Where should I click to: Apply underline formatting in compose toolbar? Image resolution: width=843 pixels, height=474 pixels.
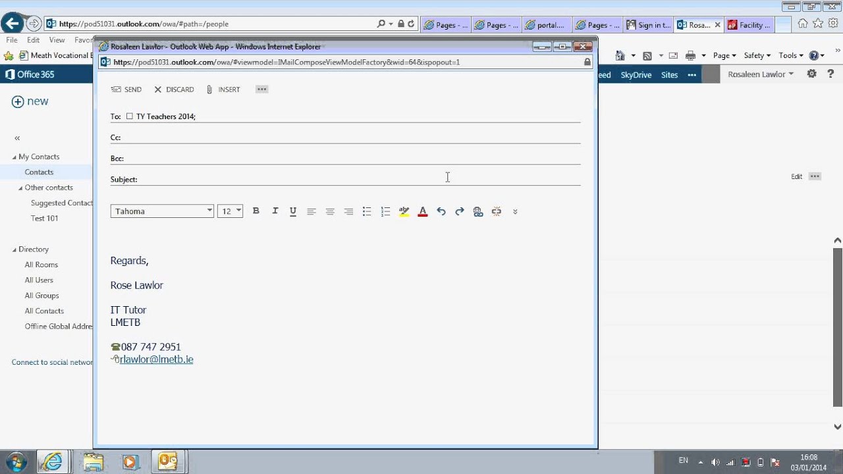[293, 211]
